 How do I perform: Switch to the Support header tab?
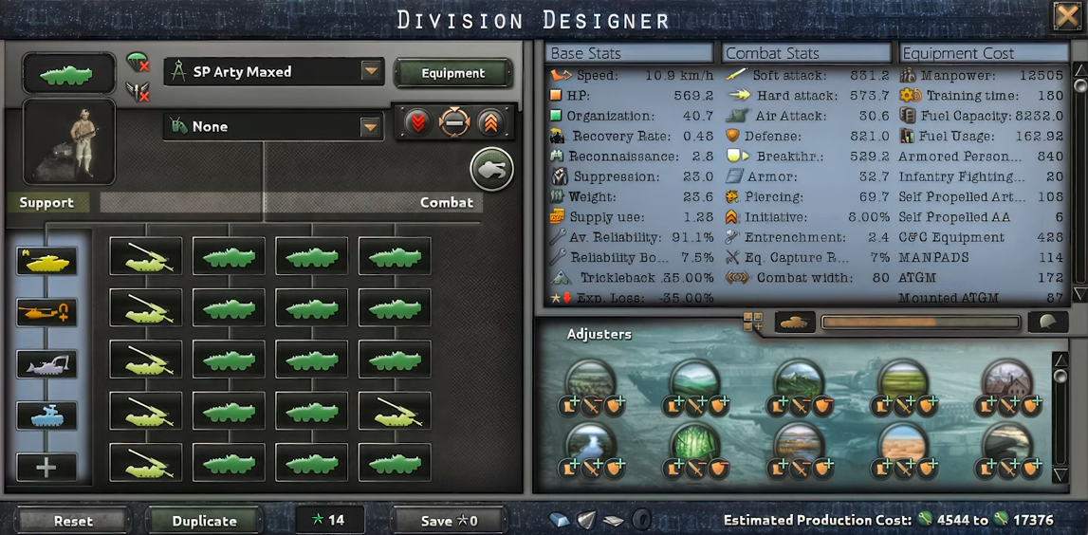tap(46, 203)
